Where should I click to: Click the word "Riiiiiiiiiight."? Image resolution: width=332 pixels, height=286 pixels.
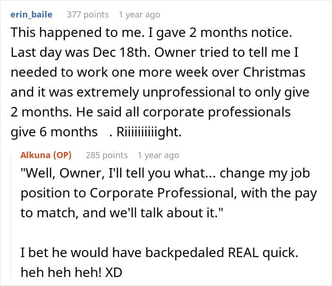(x=149, y=132)
